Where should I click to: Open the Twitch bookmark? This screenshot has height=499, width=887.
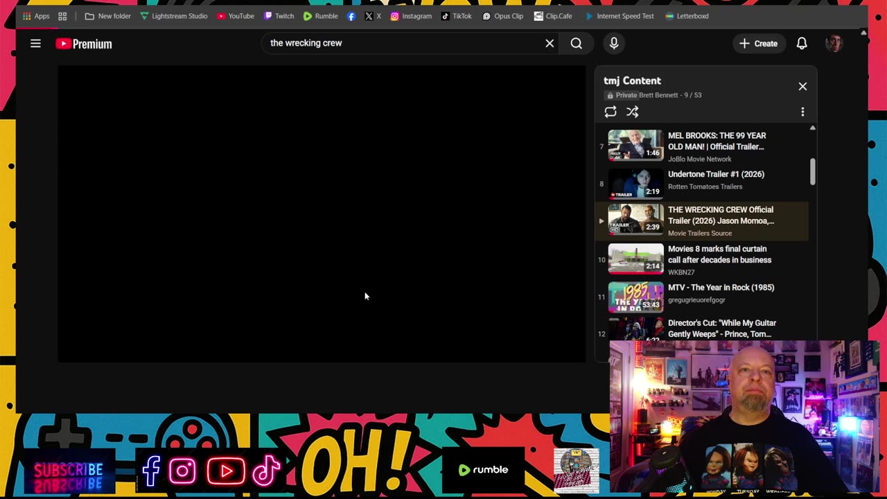(279, 16)
